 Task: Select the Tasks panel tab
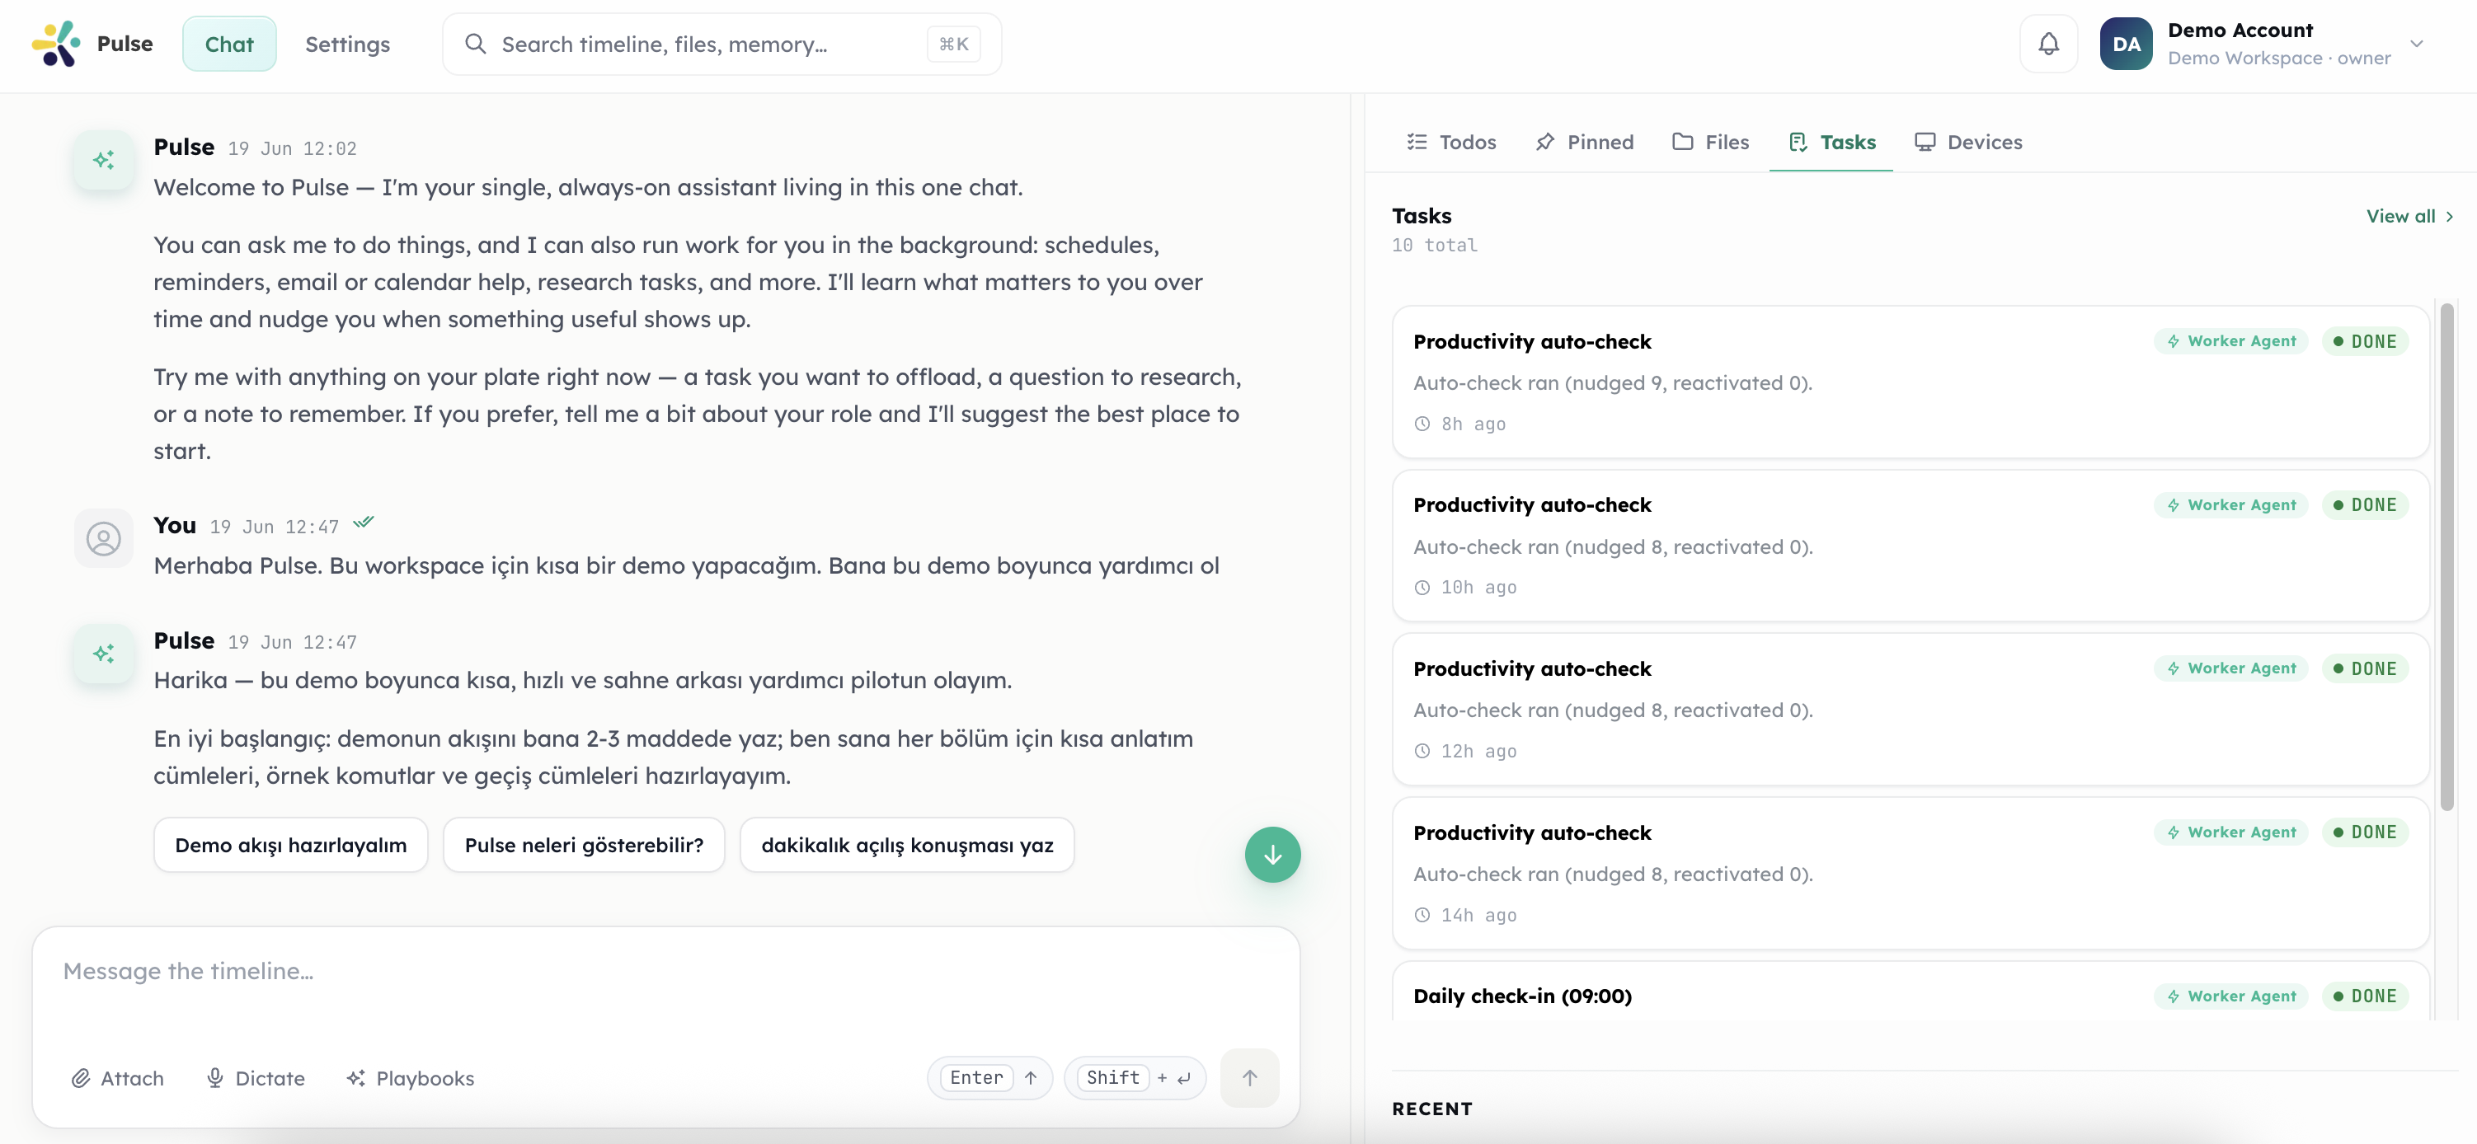click(1832, 143)
